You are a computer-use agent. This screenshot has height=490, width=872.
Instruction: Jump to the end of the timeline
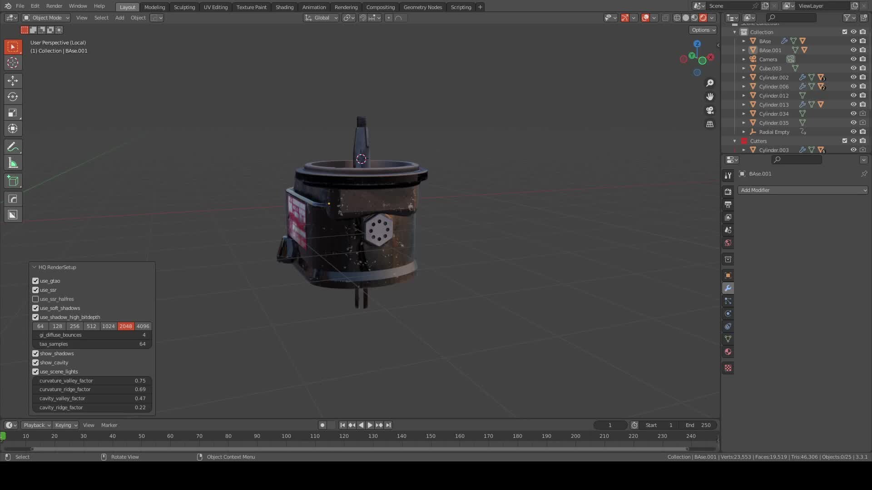click(x=389, y=425)
